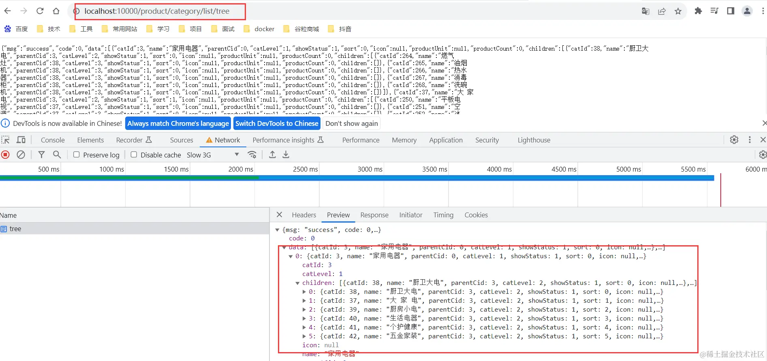This screenshot has height=361, width=767.
Task: Open the Security tab
Action: point(487,140)
